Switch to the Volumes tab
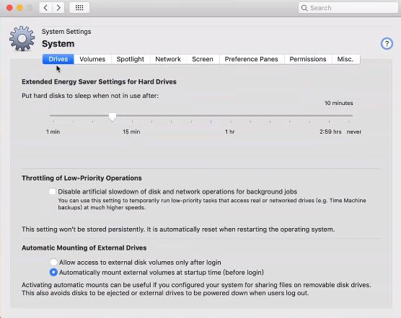 point(92,59)
